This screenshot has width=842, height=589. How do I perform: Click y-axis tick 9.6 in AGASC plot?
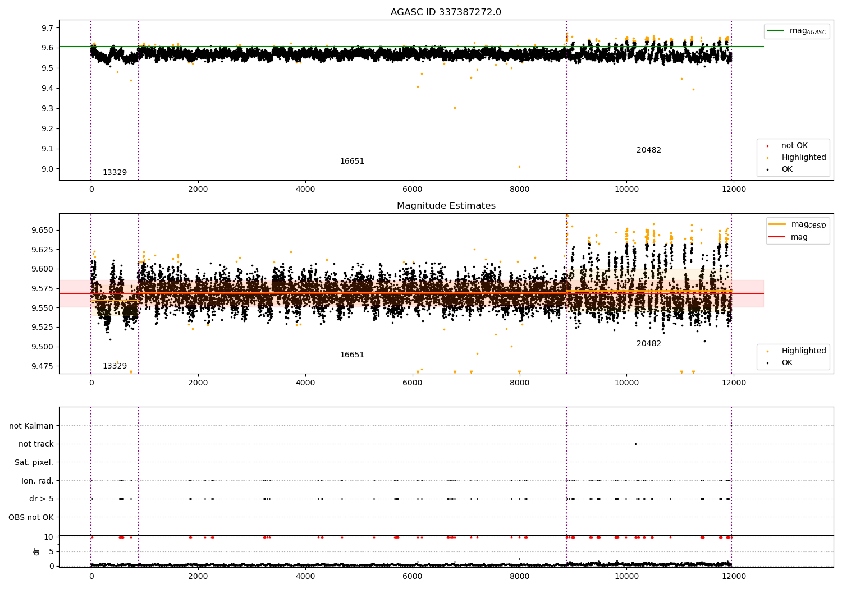(x=48, y=48)
